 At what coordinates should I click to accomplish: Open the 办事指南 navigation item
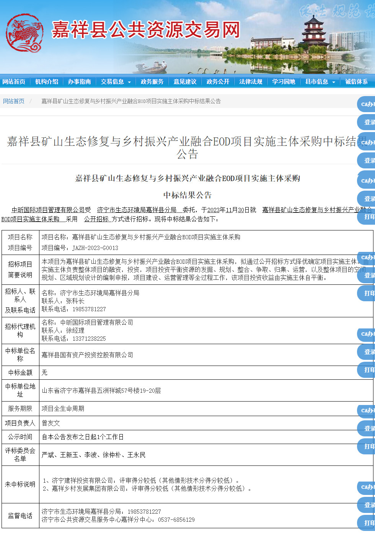point(80,82)
